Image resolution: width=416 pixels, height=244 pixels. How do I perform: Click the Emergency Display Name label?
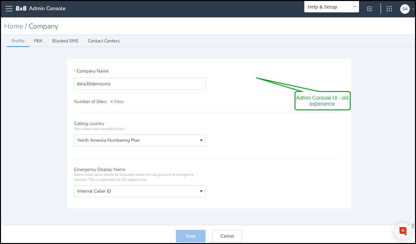coord(100,170)
